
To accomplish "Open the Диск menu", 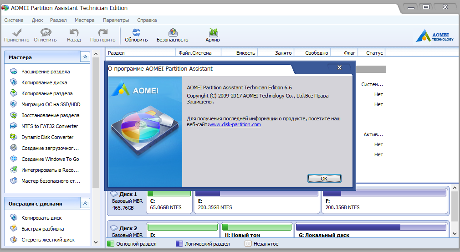I will click(x=37, y=20).
